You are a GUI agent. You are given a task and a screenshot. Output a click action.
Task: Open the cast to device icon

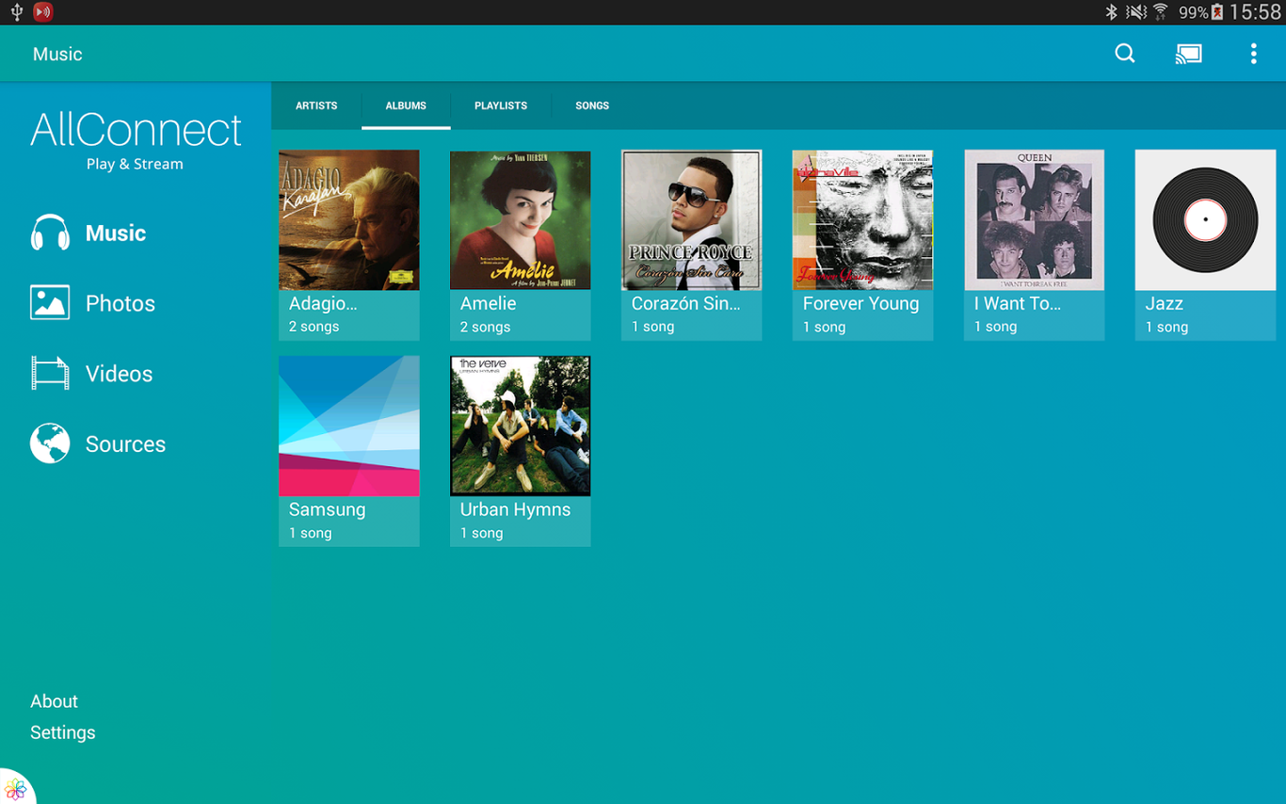point(1188,54)
